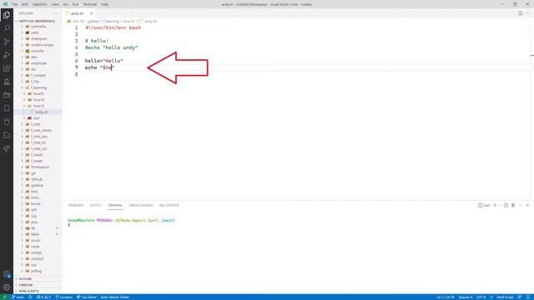Image resolution: width=534 pixels, height=300 pixels.
Task: Expand the grafana folder
Action: (37, 185)
